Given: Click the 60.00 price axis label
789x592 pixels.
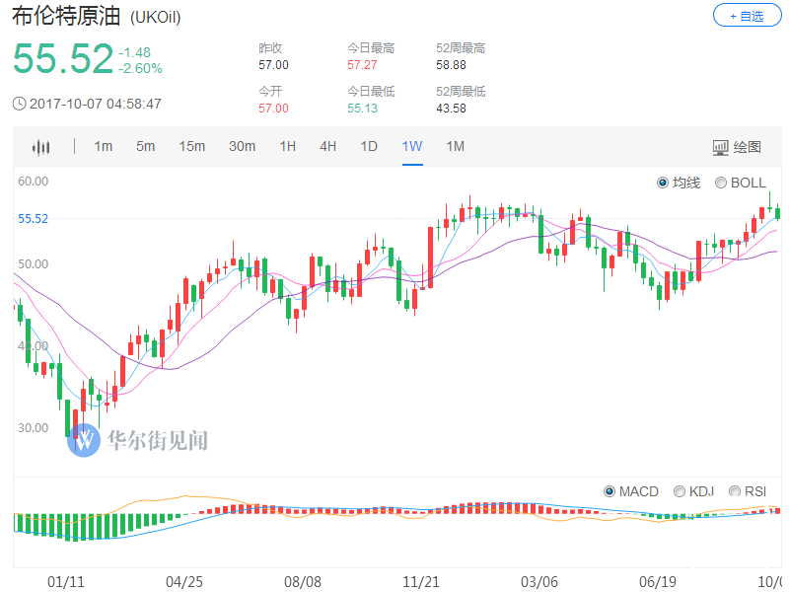Looking at the screenshot, I should coord(34,182).
